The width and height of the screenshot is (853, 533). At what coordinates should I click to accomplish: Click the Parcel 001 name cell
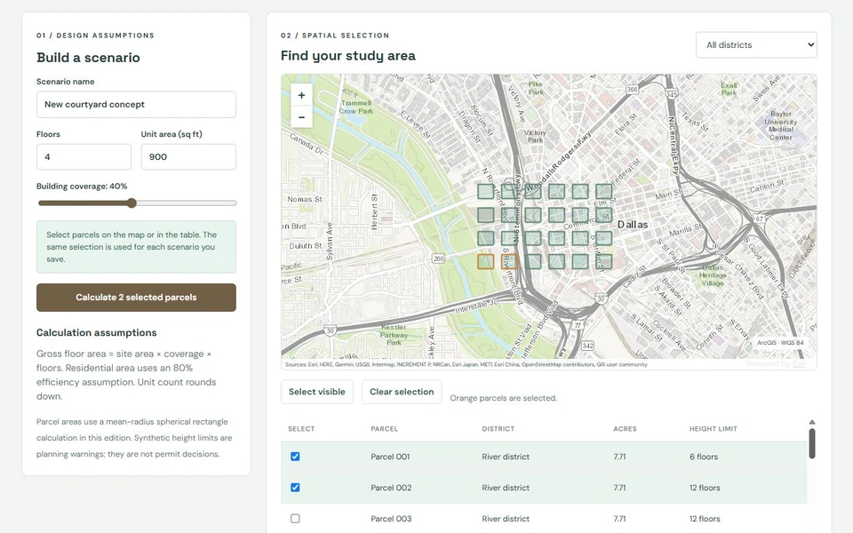[390, 457]
